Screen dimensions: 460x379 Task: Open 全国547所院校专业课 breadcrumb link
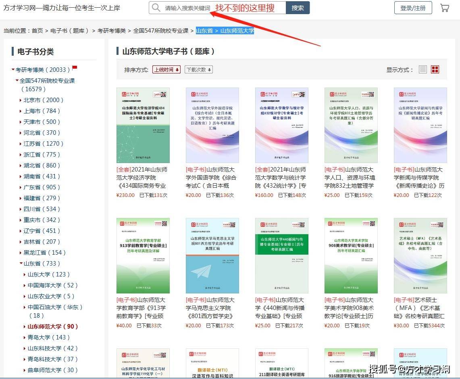[x=161, y=31]
